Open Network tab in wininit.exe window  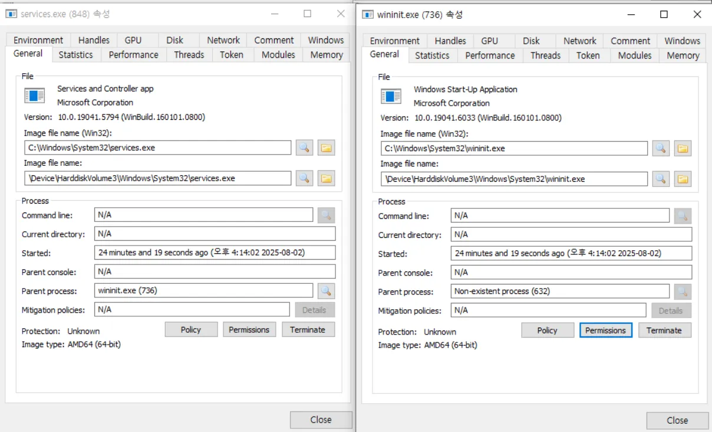coord(580,41)
